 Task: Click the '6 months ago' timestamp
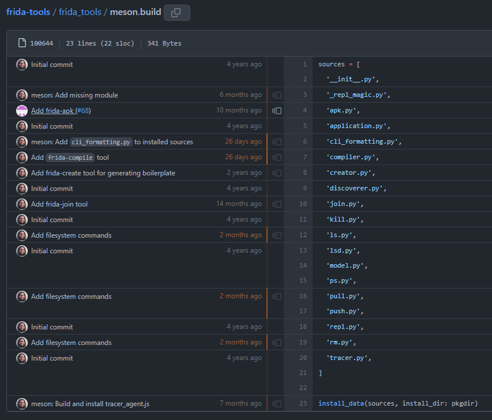coord(241,95)
